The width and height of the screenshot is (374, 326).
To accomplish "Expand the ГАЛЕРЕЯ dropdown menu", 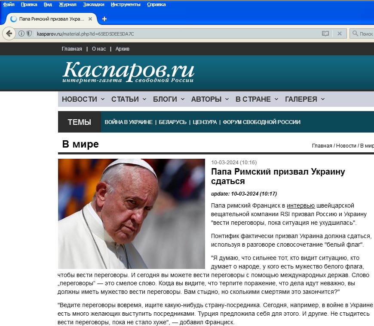I will point(305,99).
